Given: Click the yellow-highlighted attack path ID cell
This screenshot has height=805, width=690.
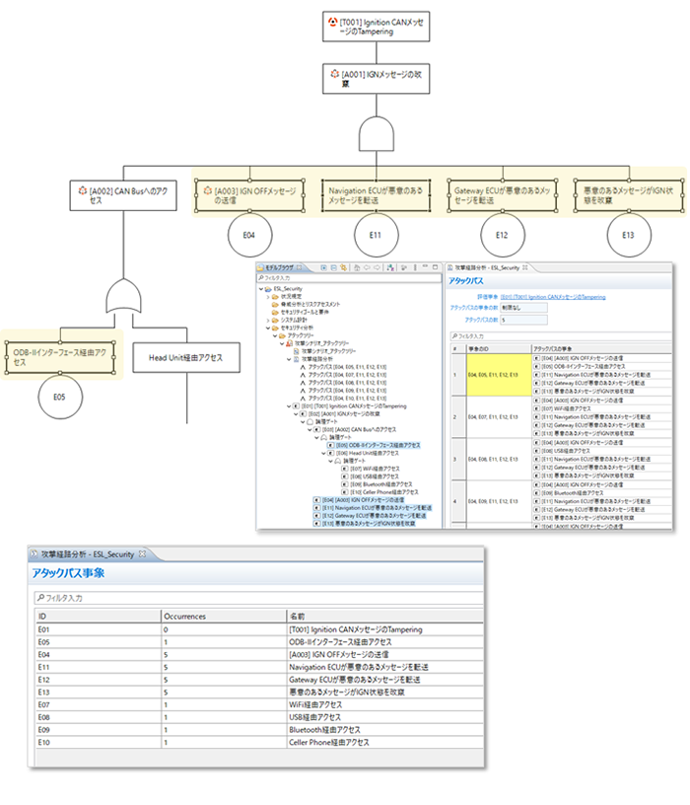Looking at the screenshot, I should [x=498, y=375].
